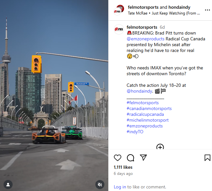Open #michelinmotorsport hashtag

148,120
